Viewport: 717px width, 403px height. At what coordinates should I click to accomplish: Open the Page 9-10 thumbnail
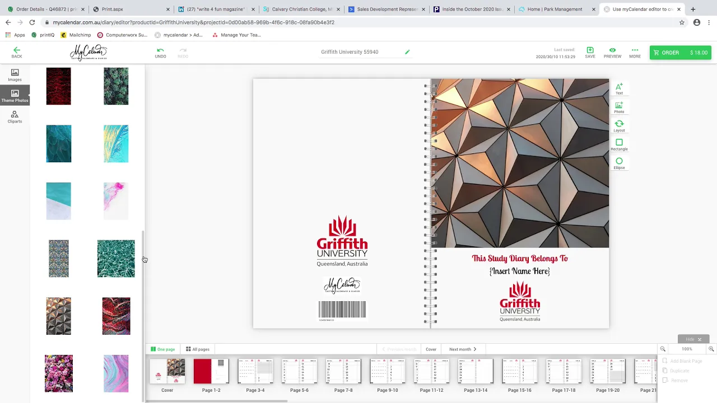(x=388, y=372)
